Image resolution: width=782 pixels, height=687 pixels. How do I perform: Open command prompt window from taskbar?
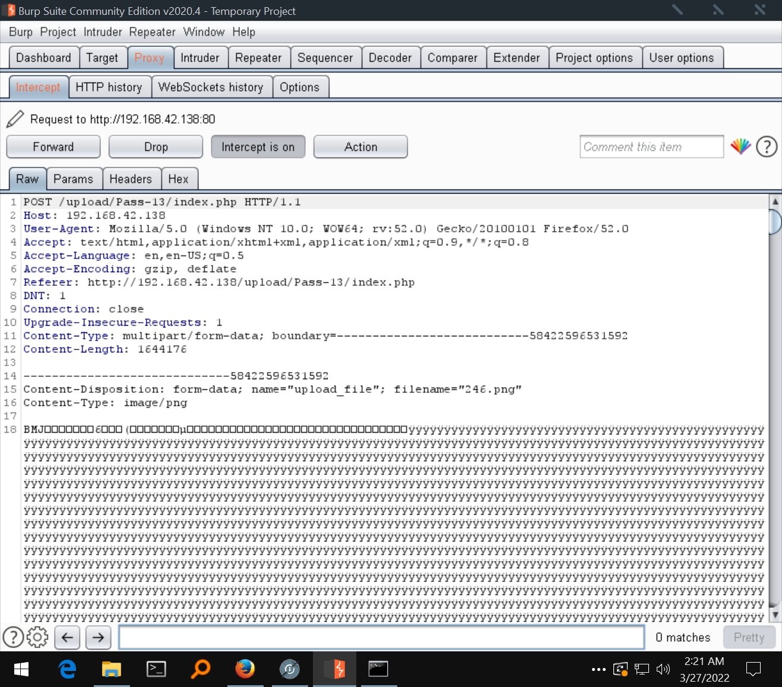(x=378, y=669)
